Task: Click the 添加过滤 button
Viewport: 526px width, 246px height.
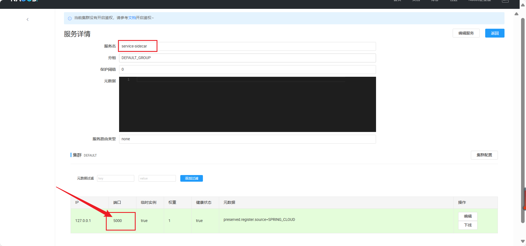Action: click(x=192, y=178)
